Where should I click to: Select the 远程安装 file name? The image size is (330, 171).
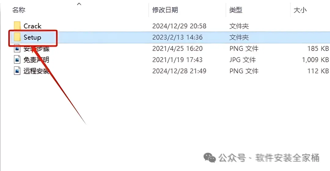coord(36,71)
